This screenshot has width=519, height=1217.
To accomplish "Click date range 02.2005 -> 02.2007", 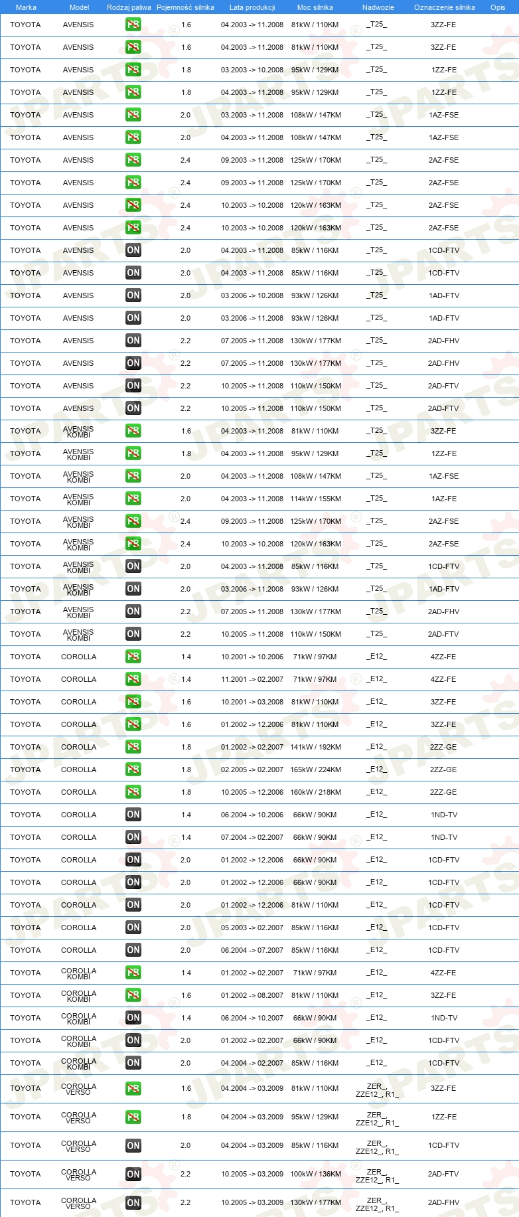I will click(x=252, y=770).
